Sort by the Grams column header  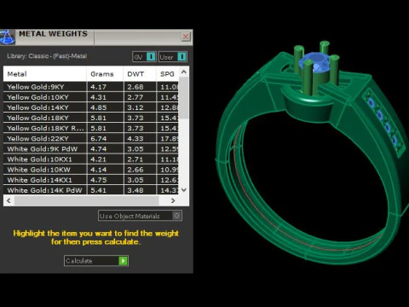tap(105, 74)
